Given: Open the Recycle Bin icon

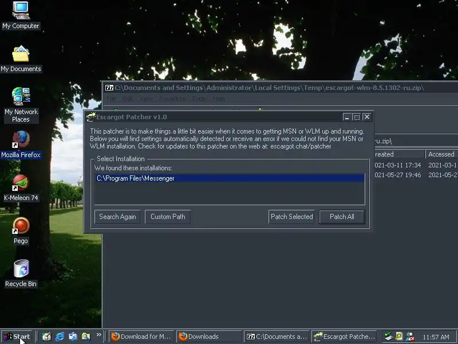Looking at the screenshot, I should pos(21,273).
